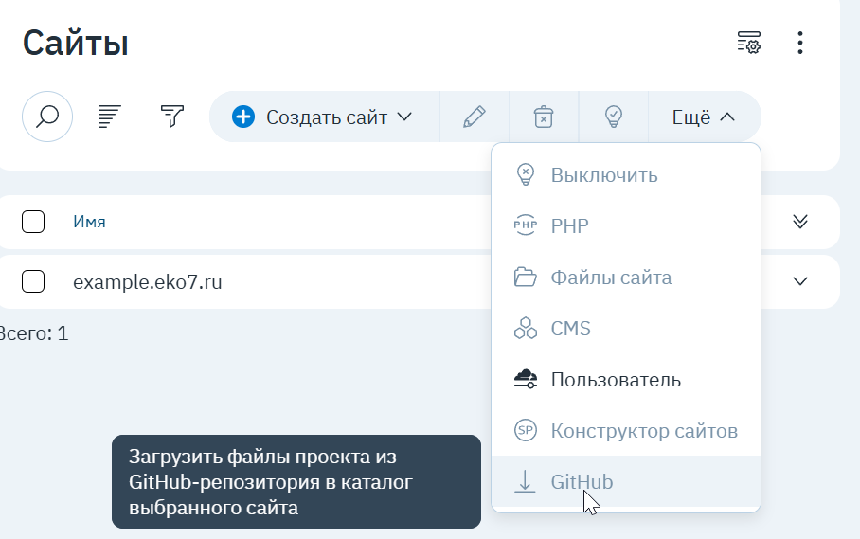Choose CMS menu item
This screenshot has height=539, width=860.
(x=626, y=328)
